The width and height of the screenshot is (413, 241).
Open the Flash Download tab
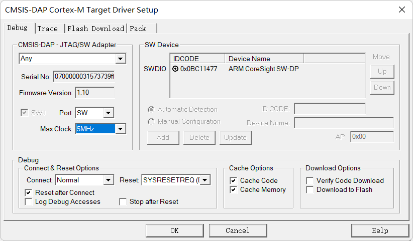point(95,29)
